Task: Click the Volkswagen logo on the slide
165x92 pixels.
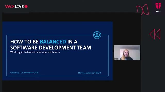Action: coord(97,35)
